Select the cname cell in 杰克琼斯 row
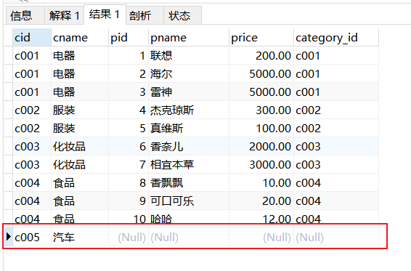This screenshot has width=411, height=271. click(x=80, y=110)
